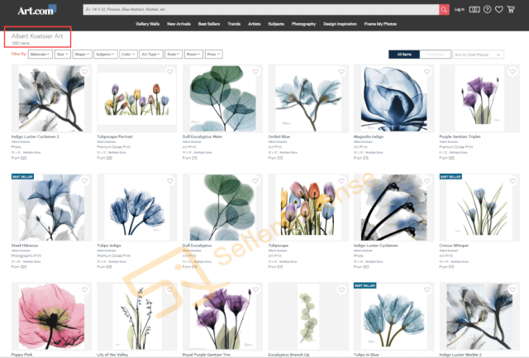Switch to Exclusives view
The image size is (529, 358).
tap(436, 55)
